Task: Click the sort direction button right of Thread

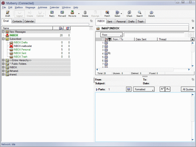Action: 192,39
